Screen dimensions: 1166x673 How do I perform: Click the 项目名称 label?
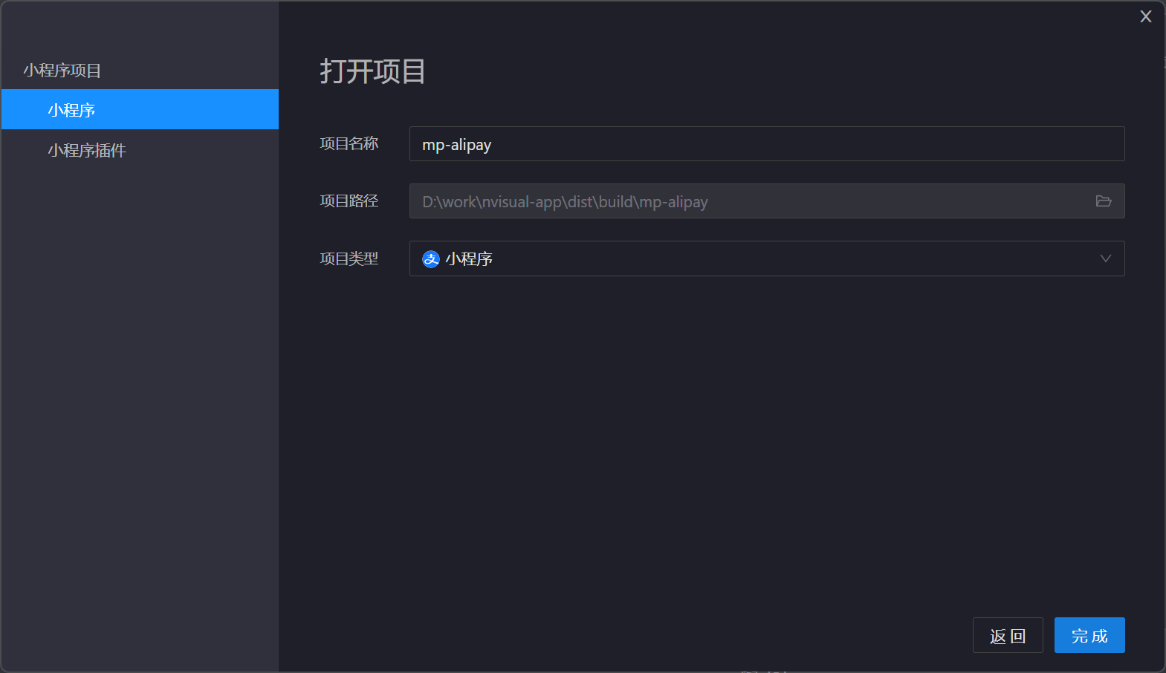click(x=349, y=143)
